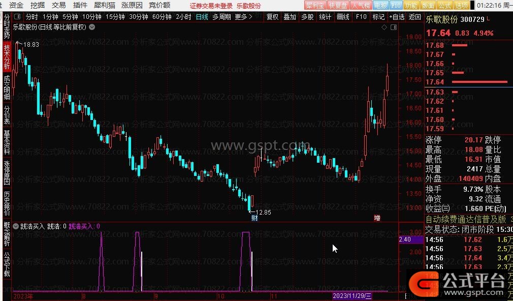Add stock via +自选 button
The width and height of the screenshot is (513, 301).
click(x=397, y=17)
